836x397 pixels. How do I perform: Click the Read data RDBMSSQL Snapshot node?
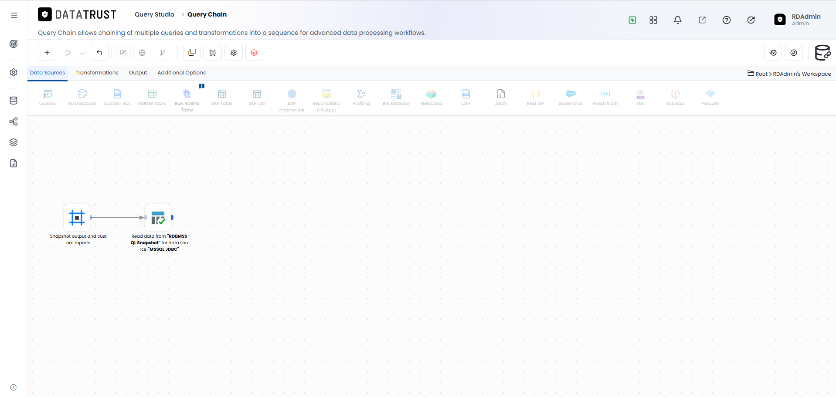(158, 218)
